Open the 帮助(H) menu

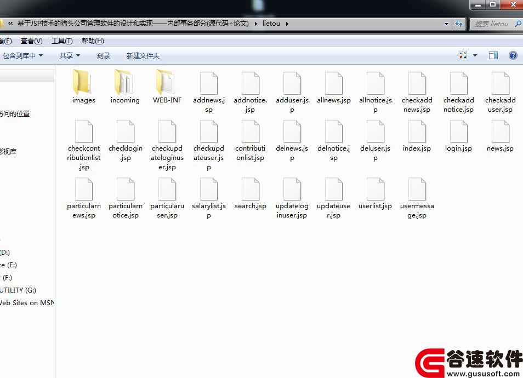coord(93,41)
